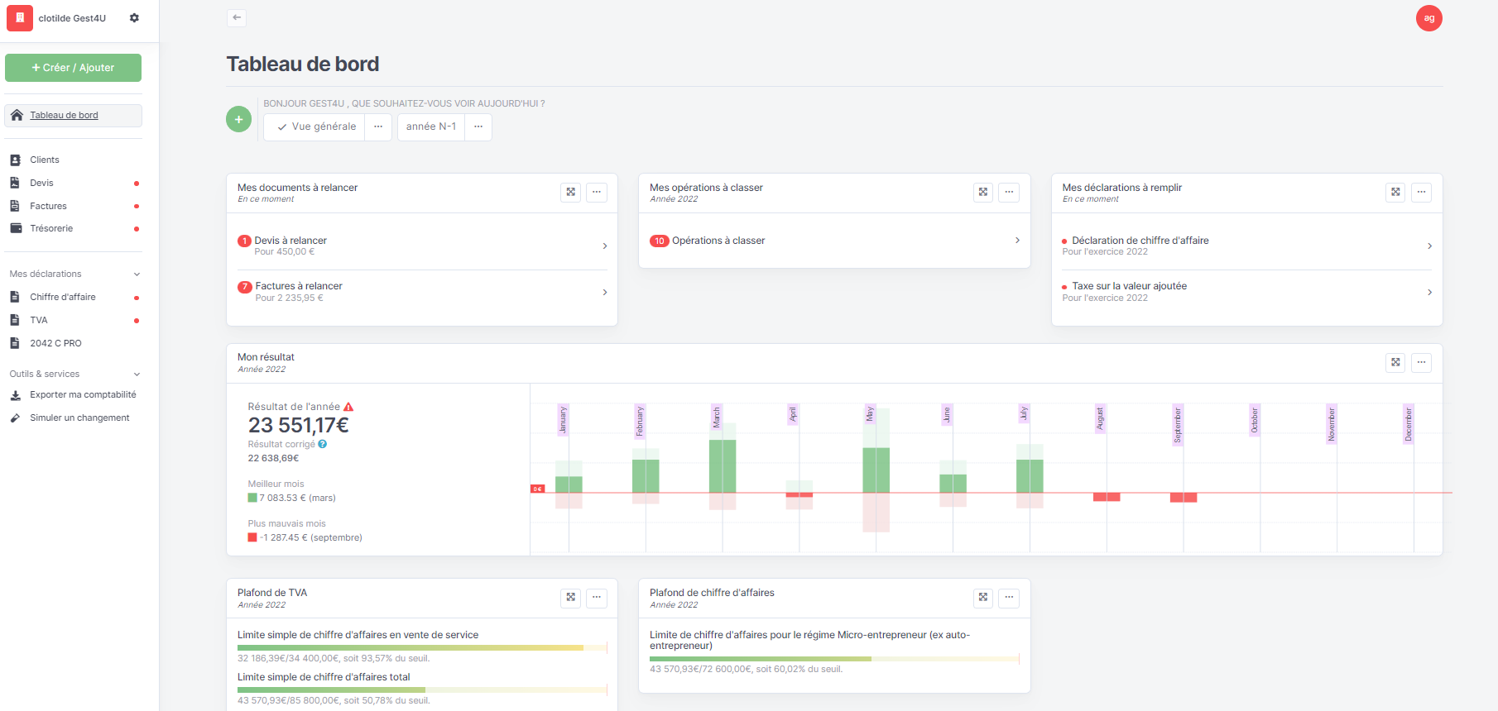The image size is (1498, 711).
Task: Click the Créer / Ajouter button
Action: [73, 68]
